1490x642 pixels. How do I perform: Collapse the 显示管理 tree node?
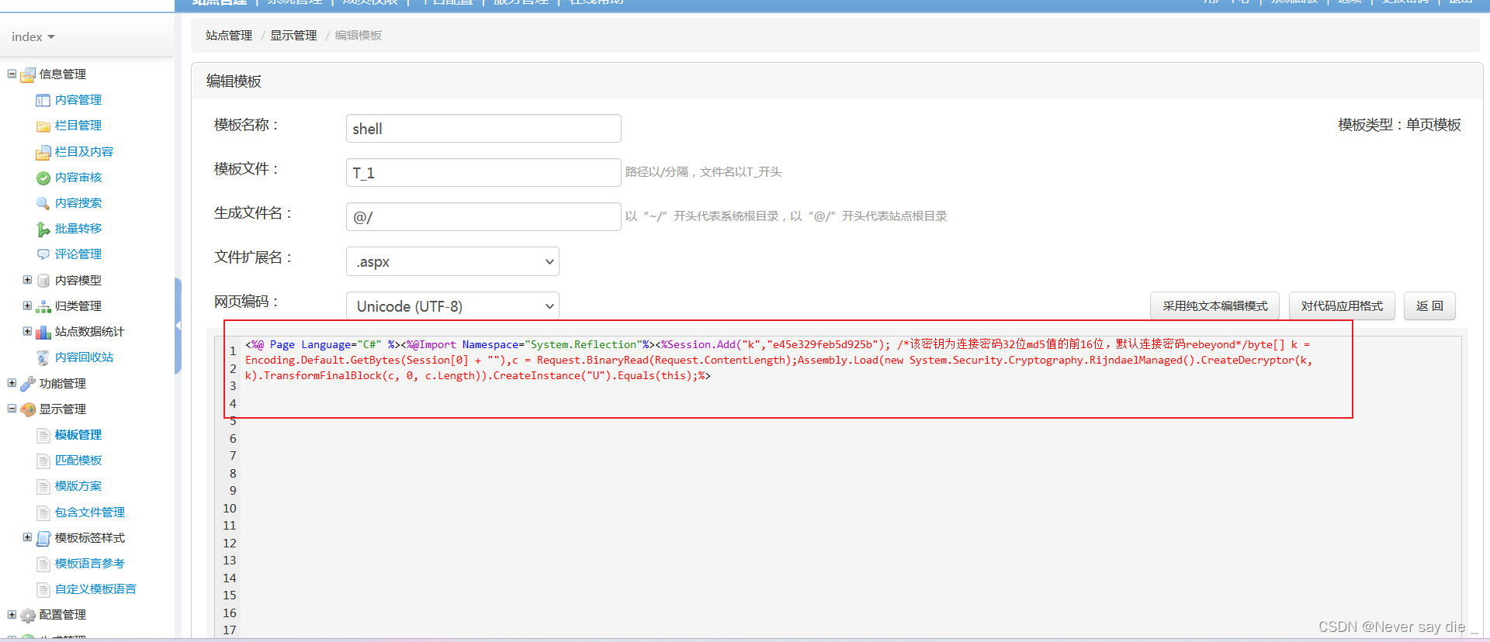12,409
